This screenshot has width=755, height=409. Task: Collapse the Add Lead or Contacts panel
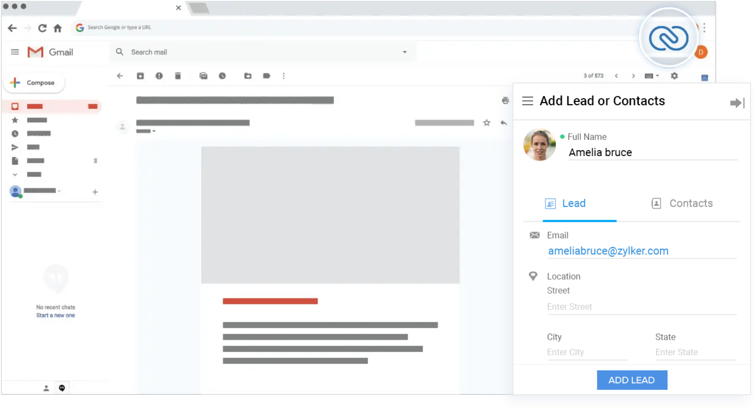point(737,103)
